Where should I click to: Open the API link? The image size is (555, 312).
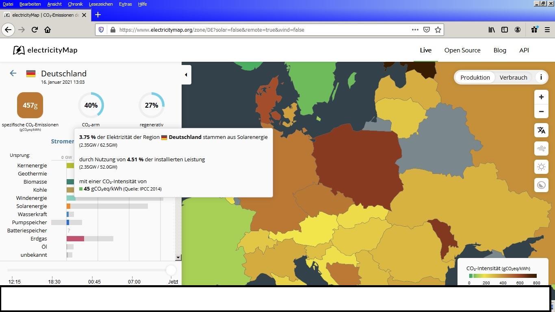click(524, 50)
